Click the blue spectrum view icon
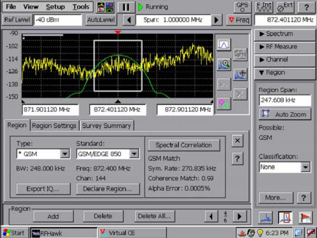 [266, 217]
